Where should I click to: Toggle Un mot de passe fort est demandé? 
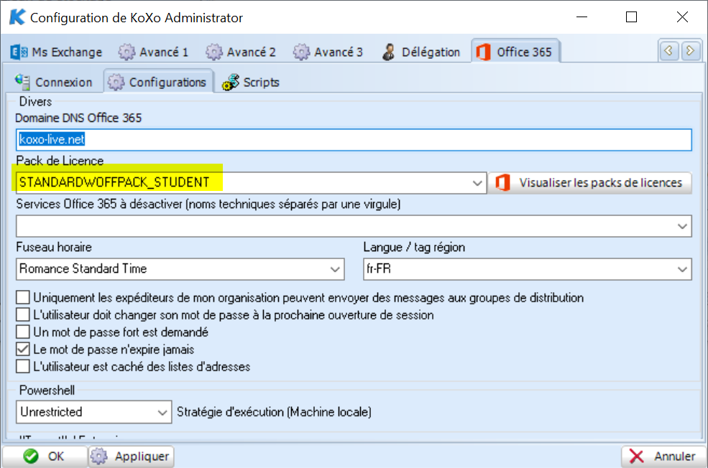point(22,332)
